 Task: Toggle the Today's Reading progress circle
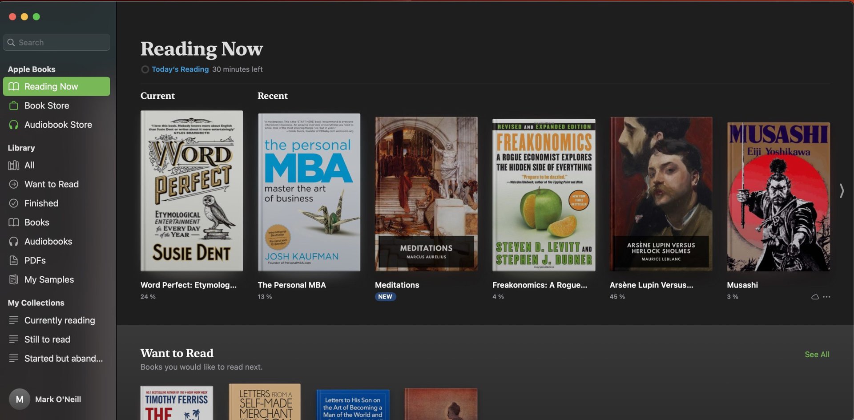click(x=145, y=69)
